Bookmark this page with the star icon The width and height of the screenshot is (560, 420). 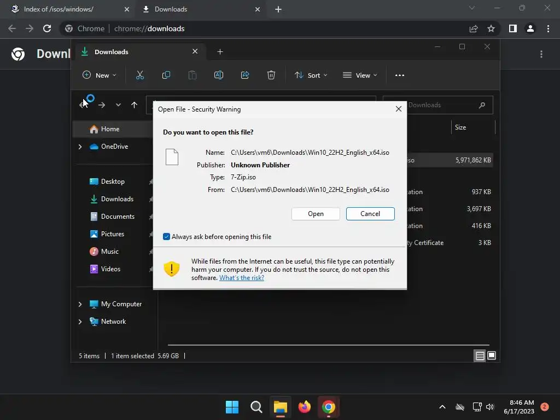491,28
